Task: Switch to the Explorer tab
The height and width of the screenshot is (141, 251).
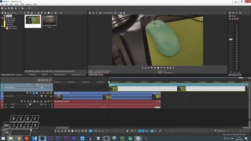Action: tap(19, 75)
